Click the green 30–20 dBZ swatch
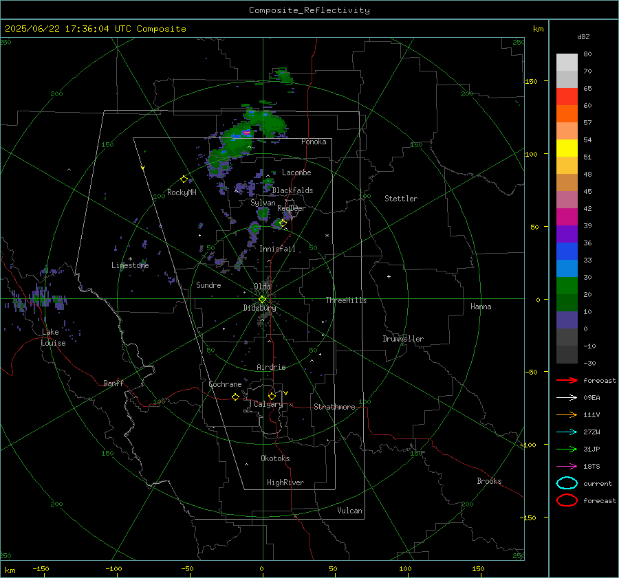Screen dimensions: 619x578 pyautogui.click(x=567, y=286)
